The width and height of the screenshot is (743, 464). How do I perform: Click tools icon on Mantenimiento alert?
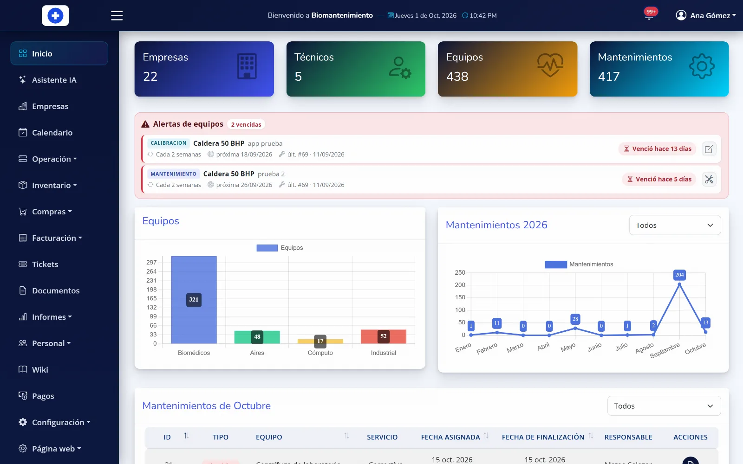point(709,180)
